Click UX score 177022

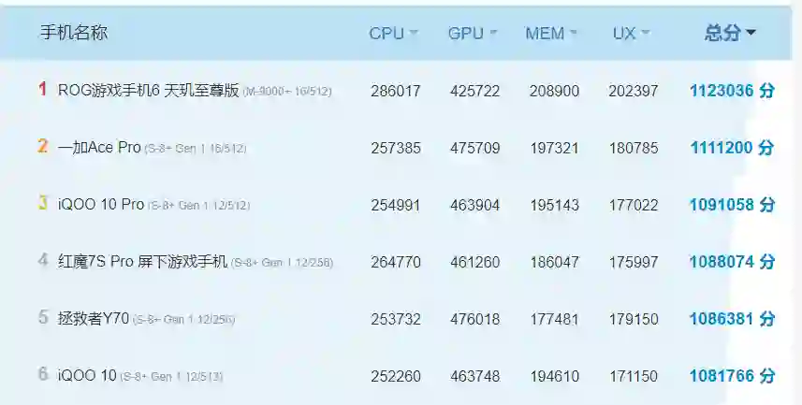634,205
